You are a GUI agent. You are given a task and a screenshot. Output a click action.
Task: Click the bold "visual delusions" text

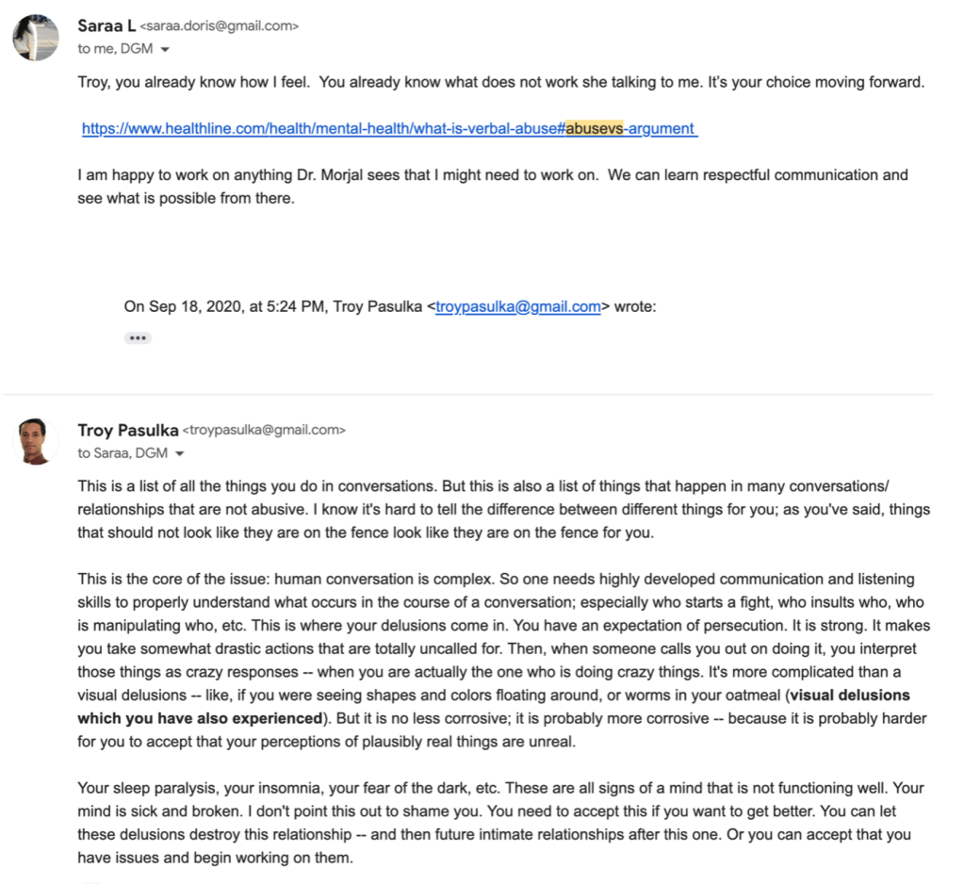pos(849,696)
